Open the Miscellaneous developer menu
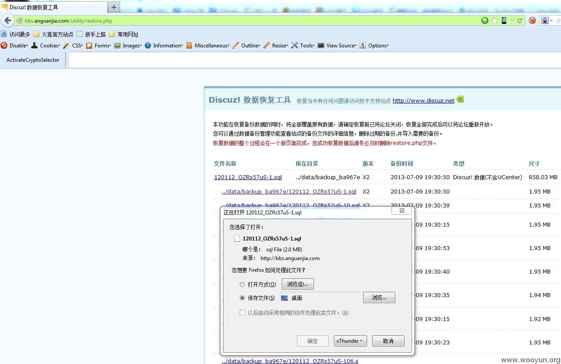This screenshot has width=561, height=364. (208, 45)
